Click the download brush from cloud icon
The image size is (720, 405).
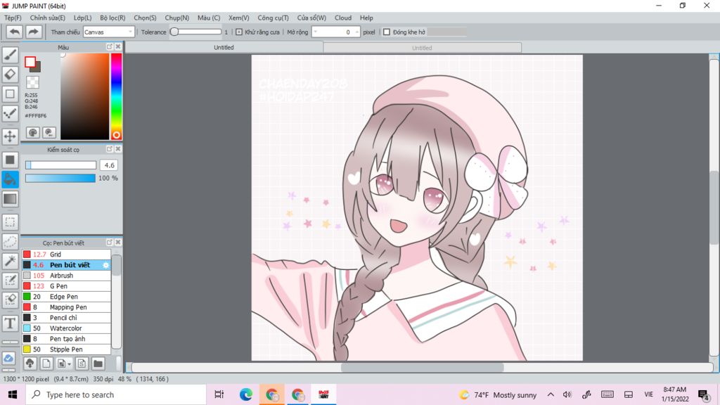(x=30, y=364)
